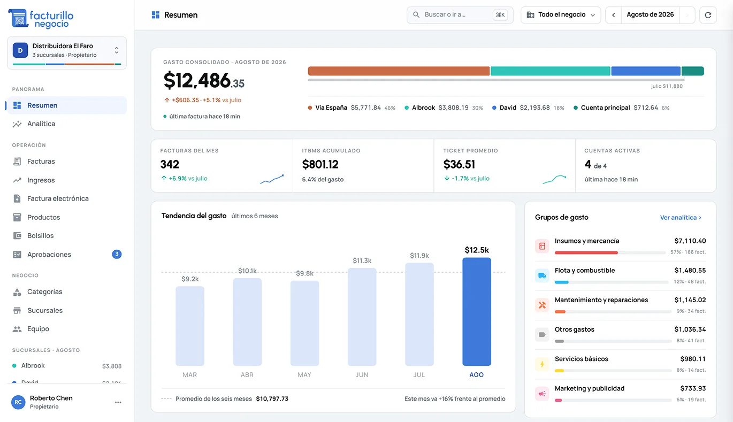
Task: Open Aprobaciones with 3 pending
Action: pos(66,255)
